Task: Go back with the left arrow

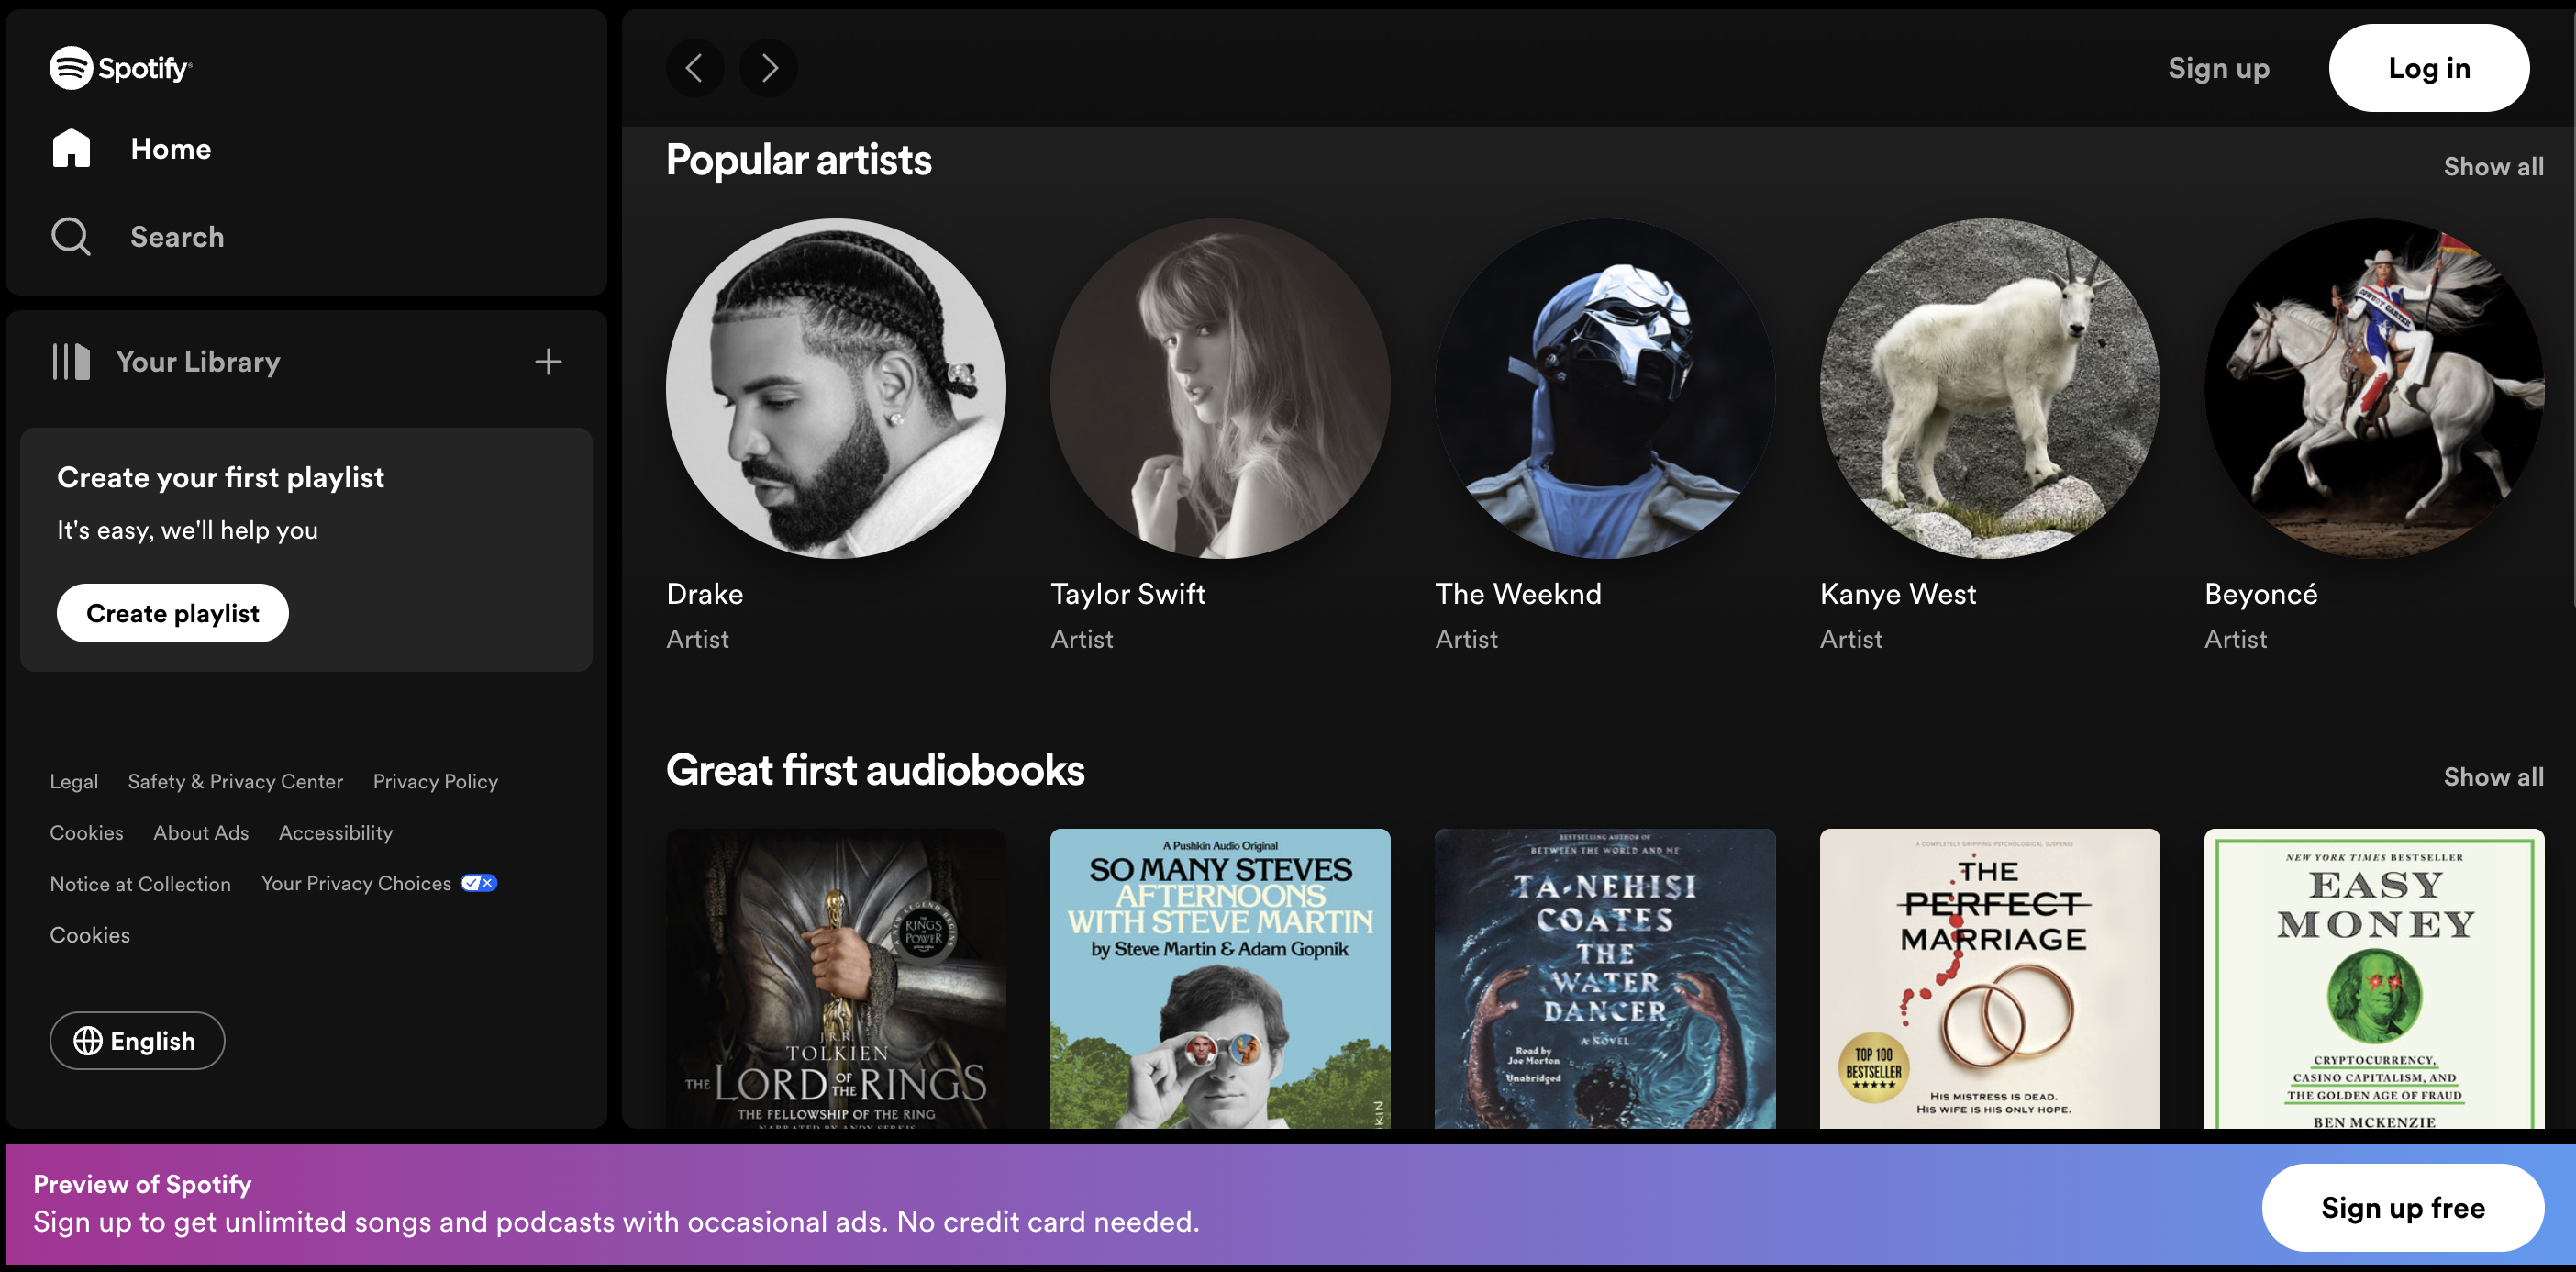Action: click(694, 68)
